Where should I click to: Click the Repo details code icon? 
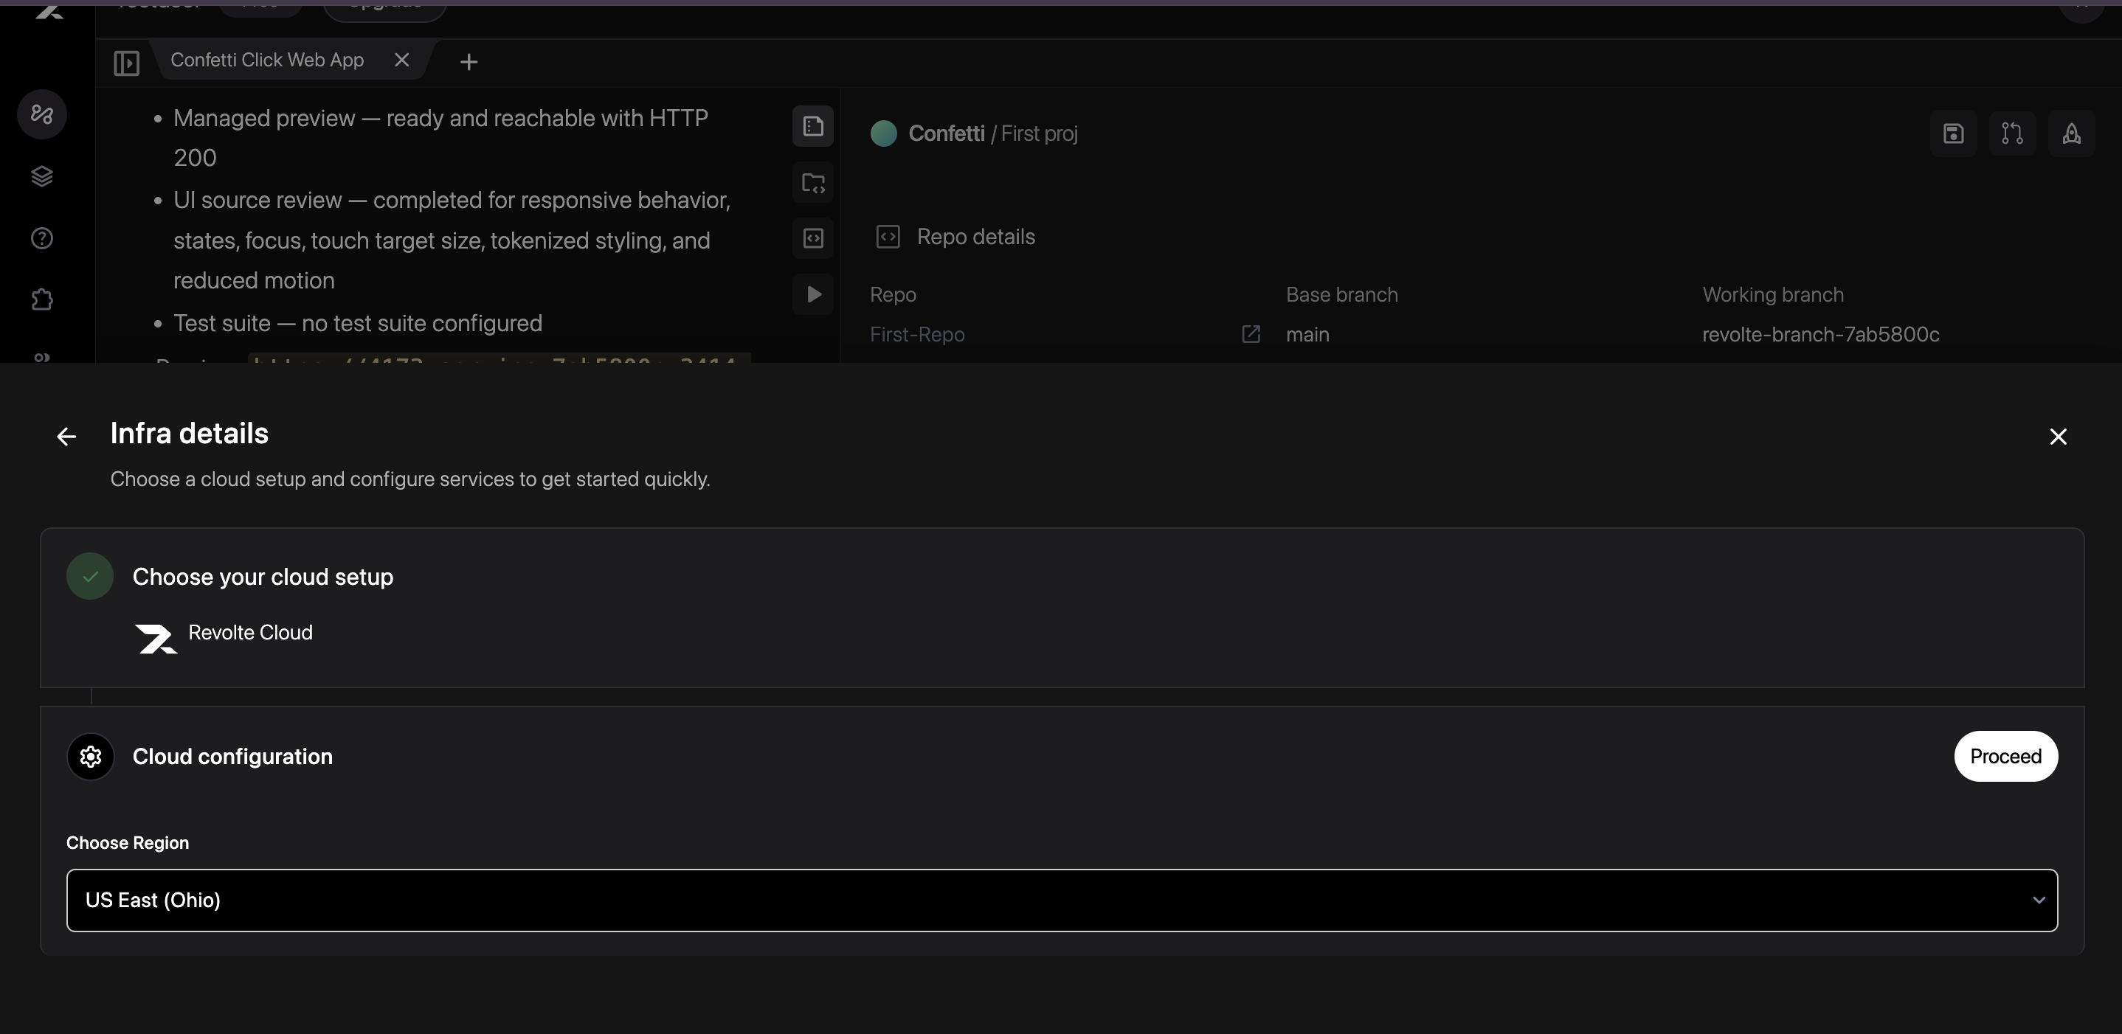coord(887,237)
